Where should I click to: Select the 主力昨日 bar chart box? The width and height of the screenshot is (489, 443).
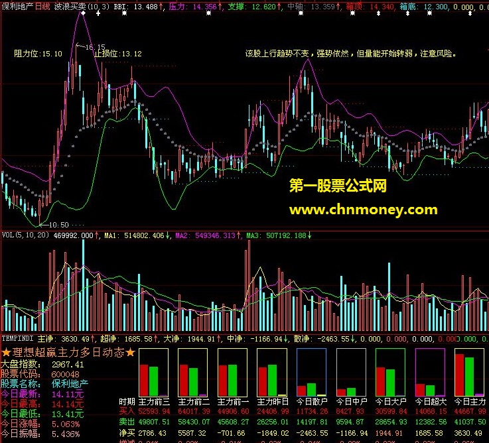click(272, 373)
